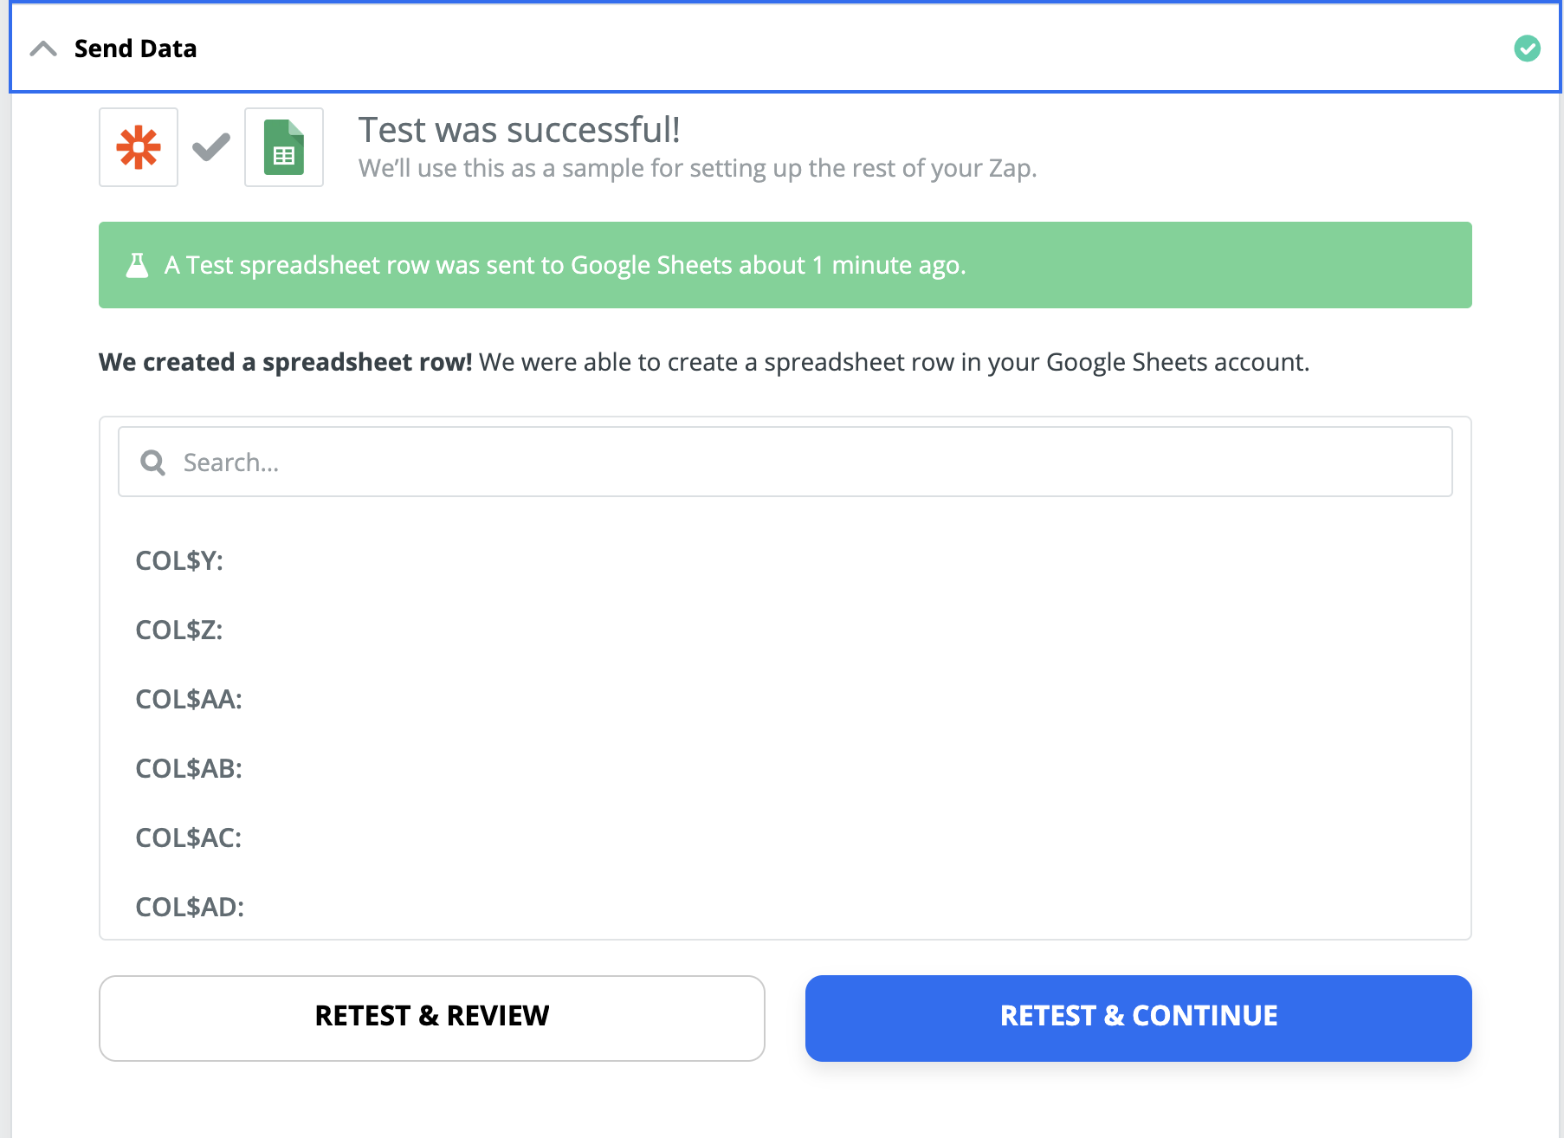Screen dimensions: 1564x1138
Task: Click the gray checkmark between app icons
Action: pyautogui.click(x=211, y=147)
